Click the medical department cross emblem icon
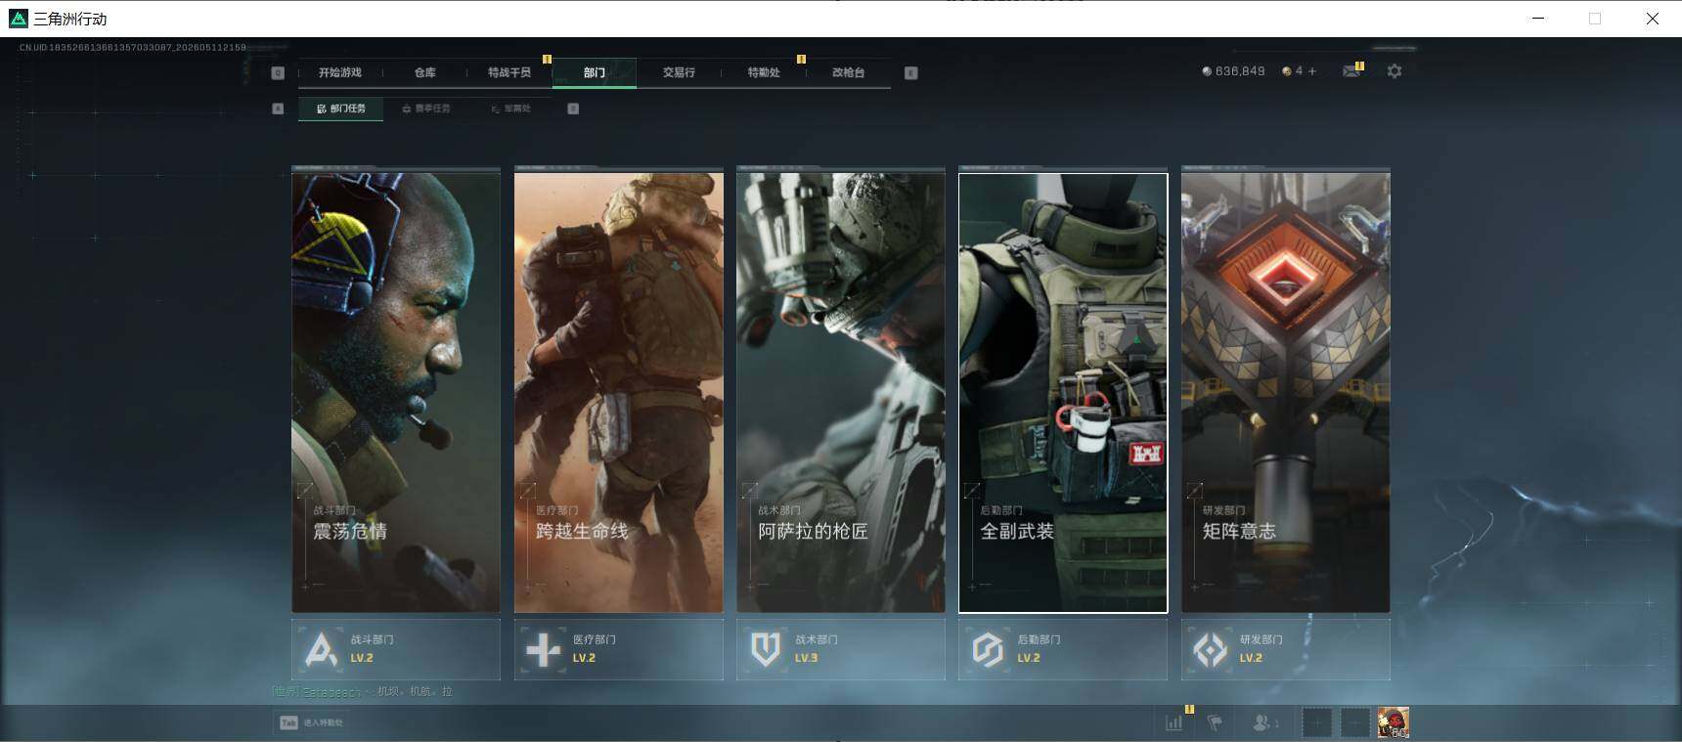 click(x=544, y=649)
